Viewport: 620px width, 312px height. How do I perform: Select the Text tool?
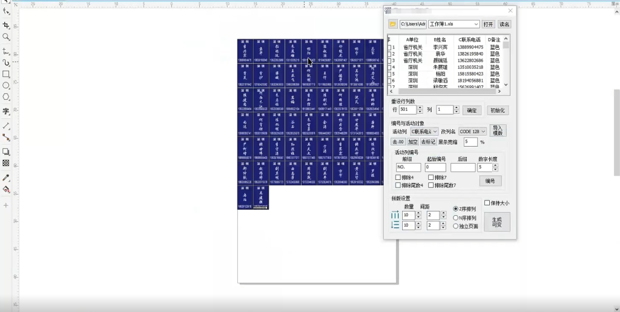pos(6,111)
